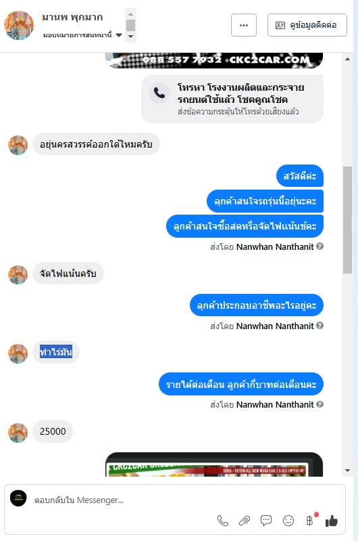This screenshot has height=541, width=358.
Task: Attach a file with the paperclip icon
Action: pyautogui.click(x=245, y=520)
